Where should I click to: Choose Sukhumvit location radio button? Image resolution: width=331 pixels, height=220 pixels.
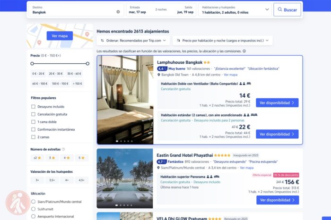tap(34, 209)
